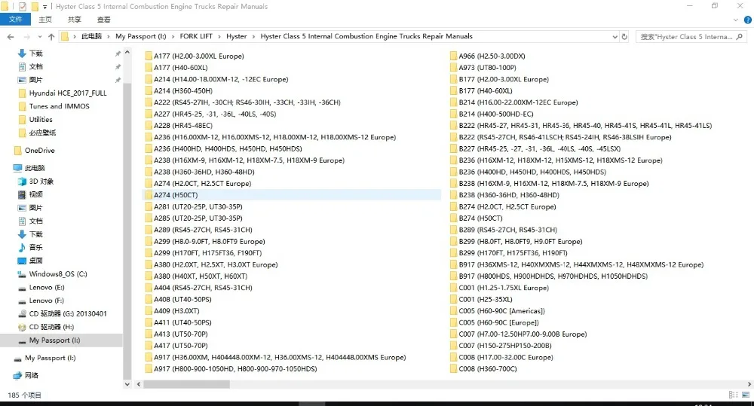Image resolution: width=754 pixels, height=406 pixels.
Task: Select Hyundai HCE_2017_FULL in sidebar
Action: [x=68, y=93]
